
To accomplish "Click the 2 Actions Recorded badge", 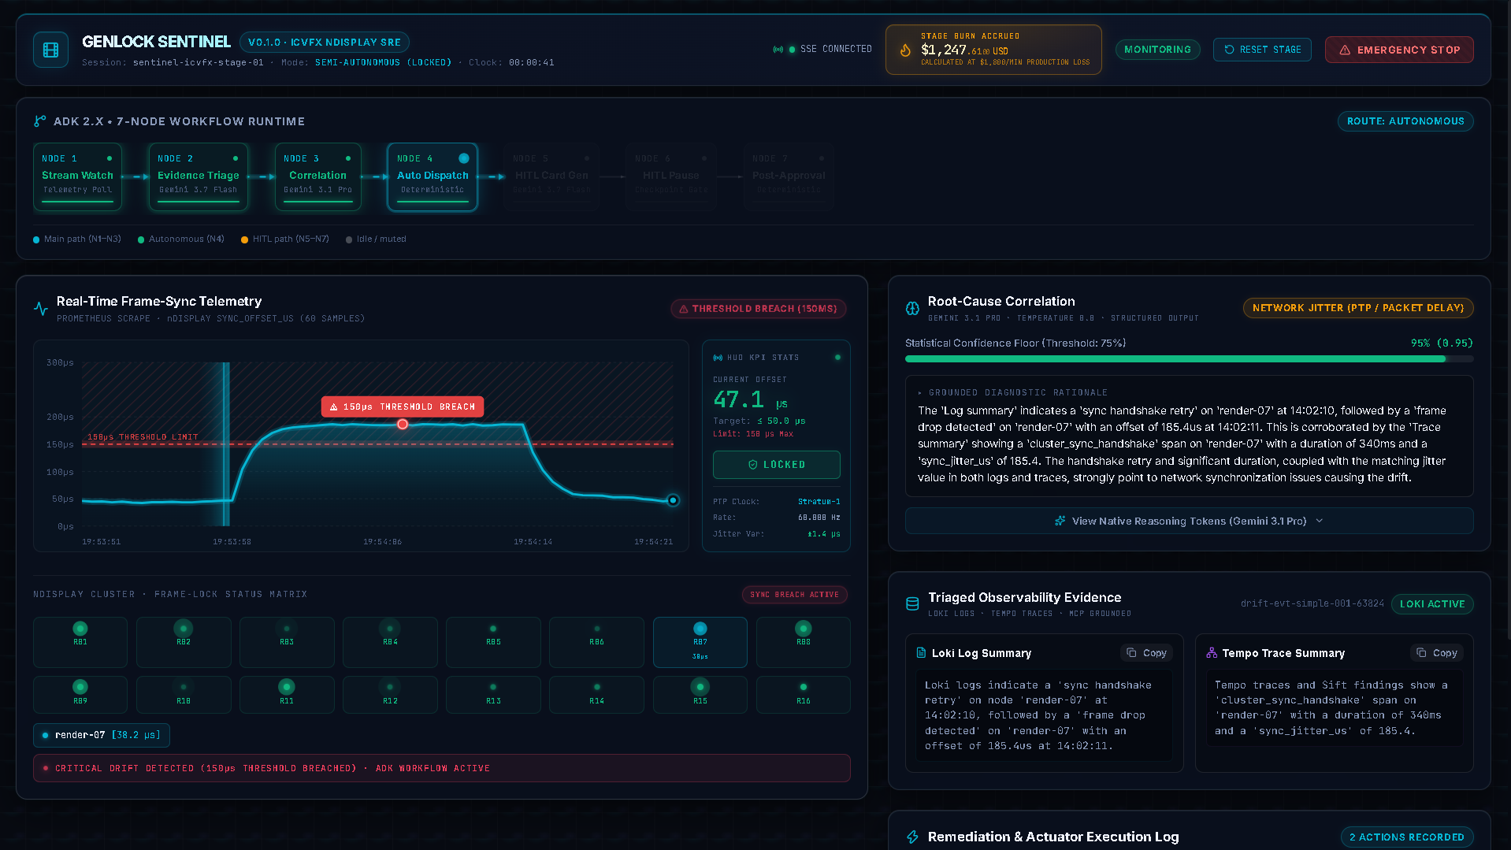I will (1406, 837).
